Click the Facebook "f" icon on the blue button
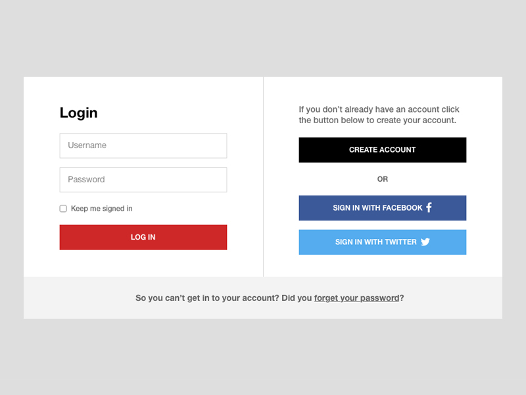Image resolution: width=526 pixels, height=395 pixels. pos(429,207)
